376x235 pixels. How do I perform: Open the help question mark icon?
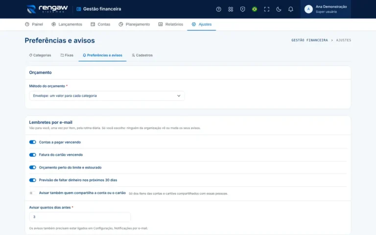pos(218,9)
